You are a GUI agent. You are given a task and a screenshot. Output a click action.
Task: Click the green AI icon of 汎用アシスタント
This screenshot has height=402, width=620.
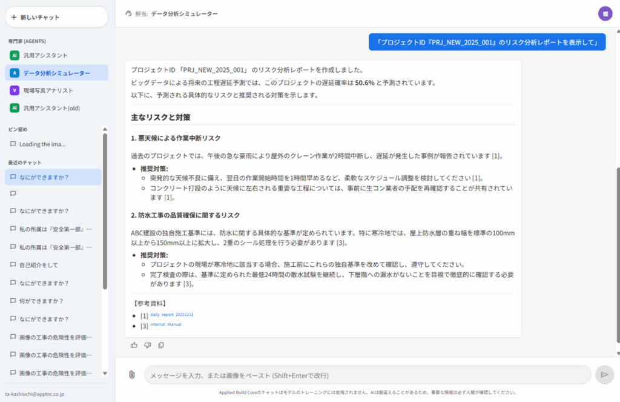coord(15,55)
